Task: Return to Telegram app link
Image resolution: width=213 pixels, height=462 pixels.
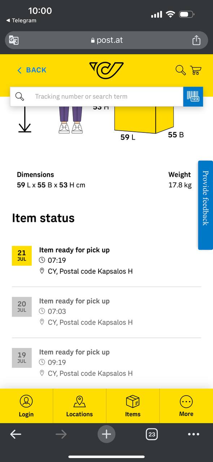Action: pyautogui.click(x=21, y=21)
